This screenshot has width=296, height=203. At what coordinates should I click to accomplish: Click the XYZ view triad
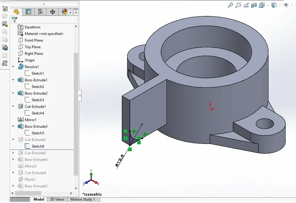(91, 178)
